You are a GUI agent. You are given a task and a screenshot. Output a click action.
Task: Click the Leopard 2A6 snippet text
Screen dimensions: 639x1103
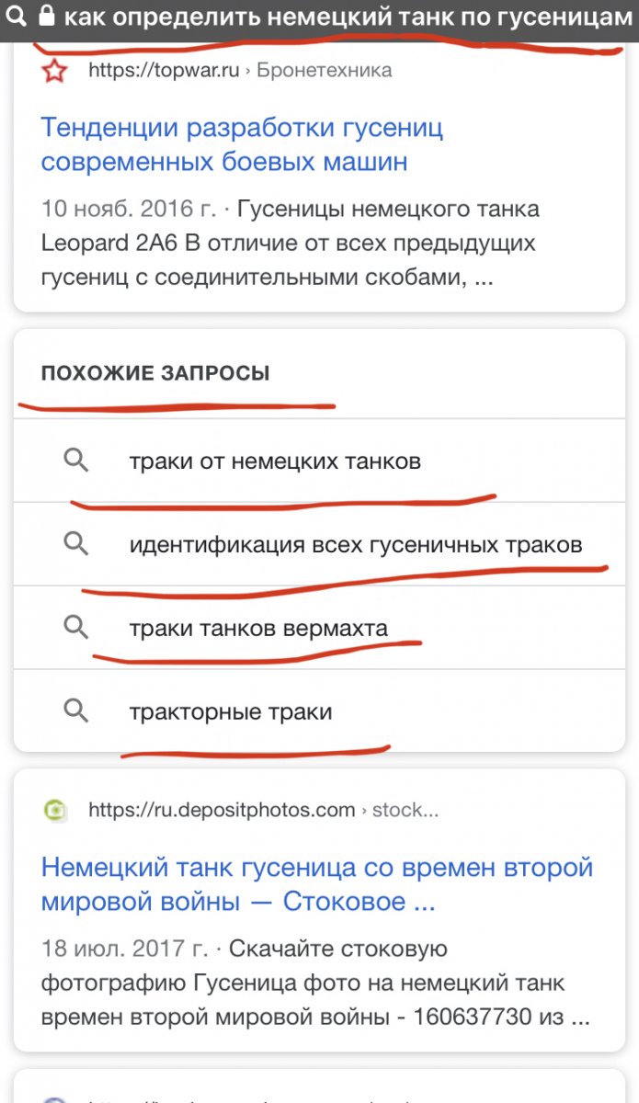(290, 244)
